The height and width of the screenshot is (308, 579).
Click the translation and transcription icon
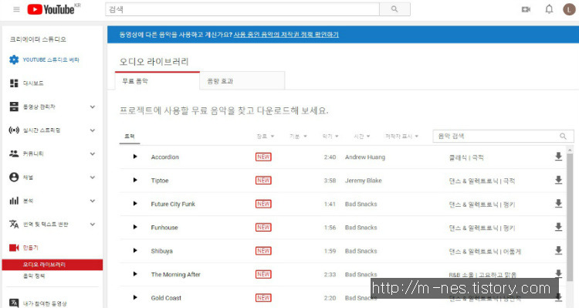point(14,224)
